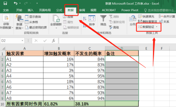Toggle the 筛选 filter funnel
This screenshot has height=107, width=176.
click(x=103, y=20)
